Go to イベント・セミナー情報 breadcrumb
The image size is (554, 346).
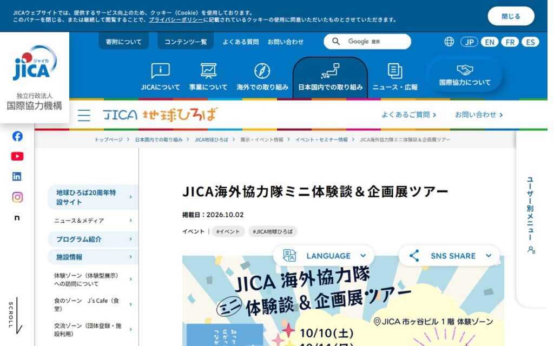click(321, 140)
